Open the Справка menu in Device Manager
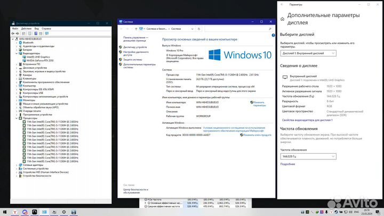The width and height of the screenshot is (384, 216). pyautogui.click(x=47, y=28)
